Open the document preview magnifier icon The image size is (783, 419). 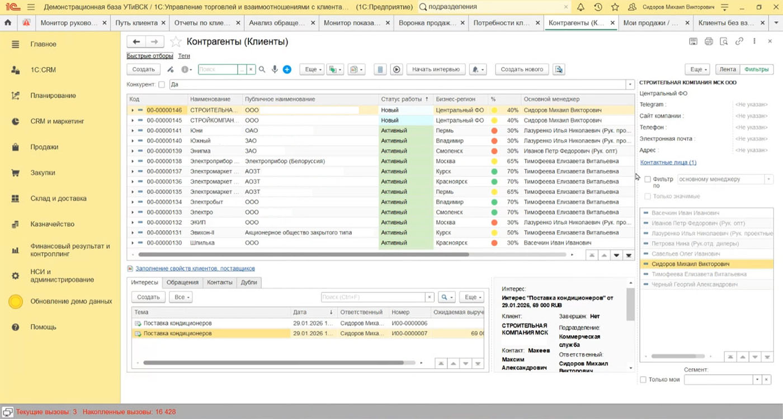tap(724, 41)
